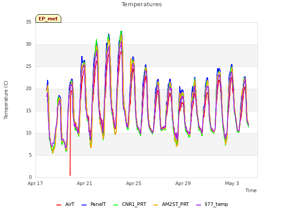Click the 5 y-axis tick label
Viewport: 284px width, 213px height.
point(30,155)
